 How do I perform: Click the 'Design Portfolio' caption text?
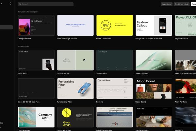click(x=24, y=39)
